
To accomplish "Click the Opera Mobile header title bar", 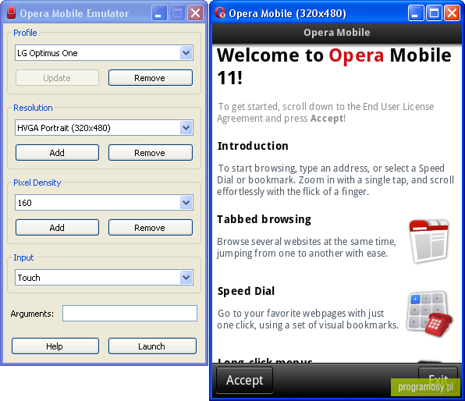I will tap(337, 33).
